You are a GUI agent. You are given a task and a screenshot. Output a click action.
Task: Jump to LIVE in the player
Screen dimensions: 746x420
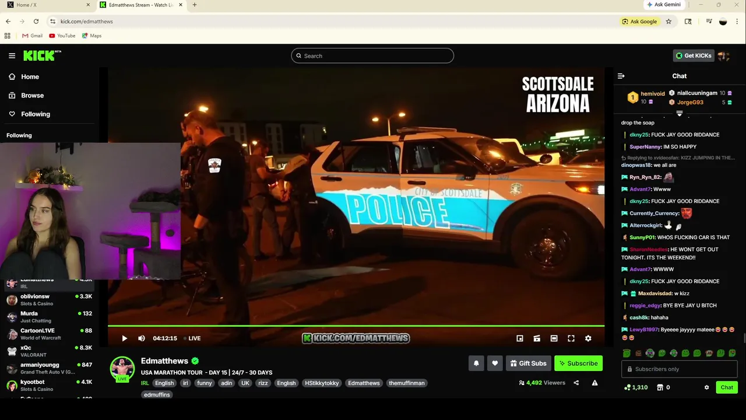192,338
